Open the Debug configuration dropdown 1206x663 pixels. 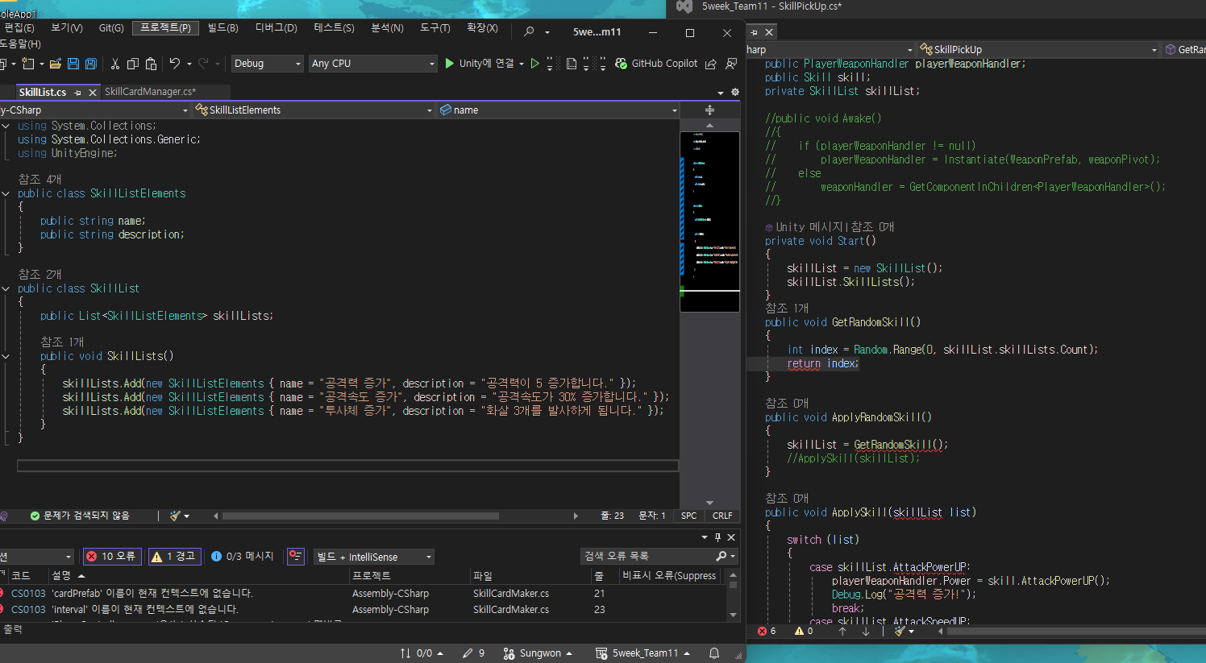coord(267,64)
